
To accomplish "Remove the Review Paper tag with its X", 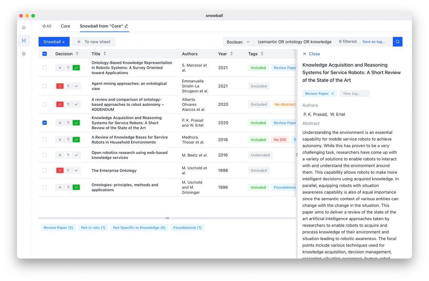I will (x=332, y=93).
